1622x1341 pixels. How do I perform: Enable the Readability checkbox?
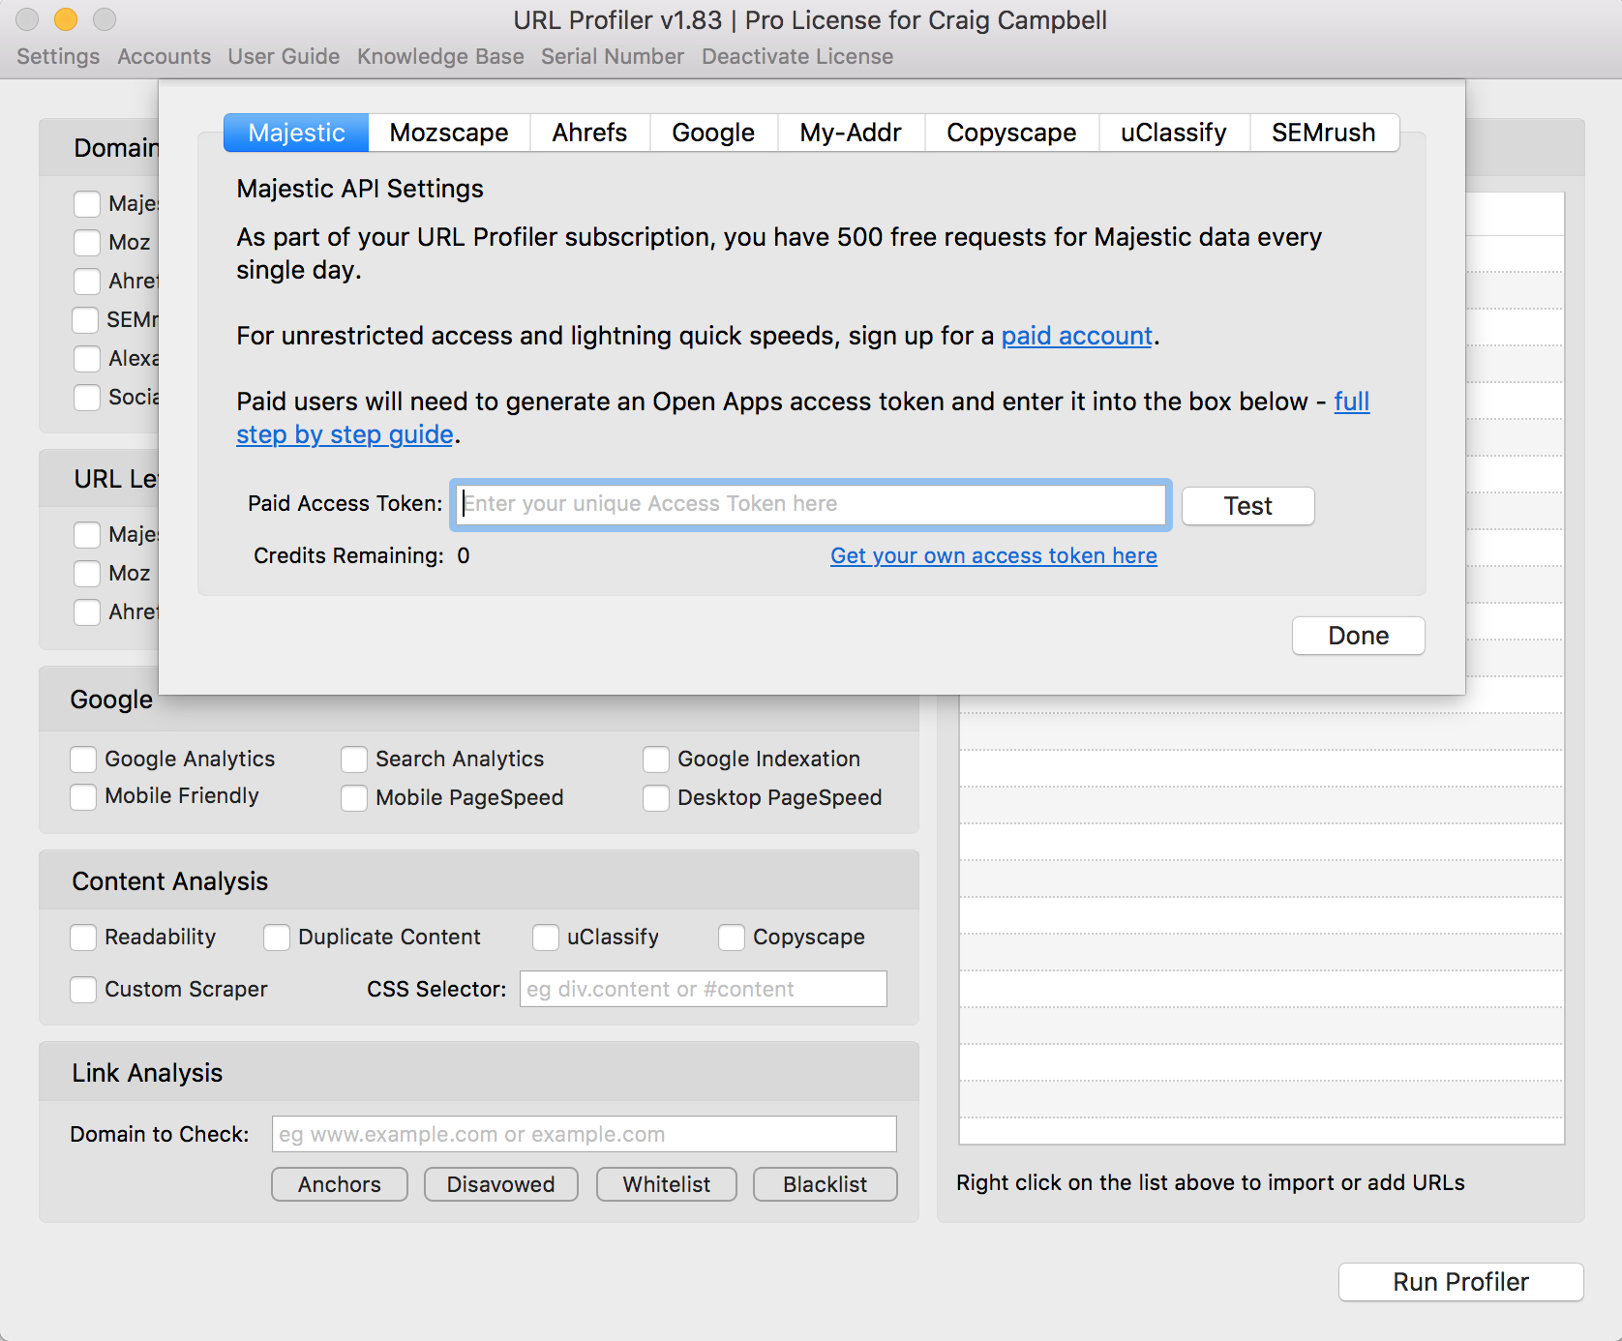click(83, 938)
